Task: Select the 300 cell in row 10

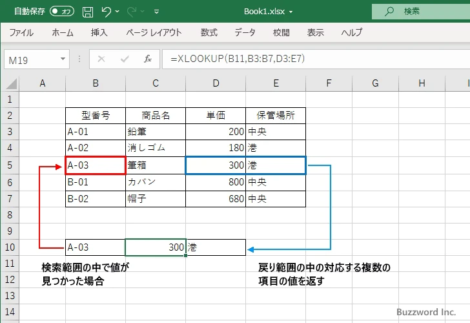Action: pos(155,247)
